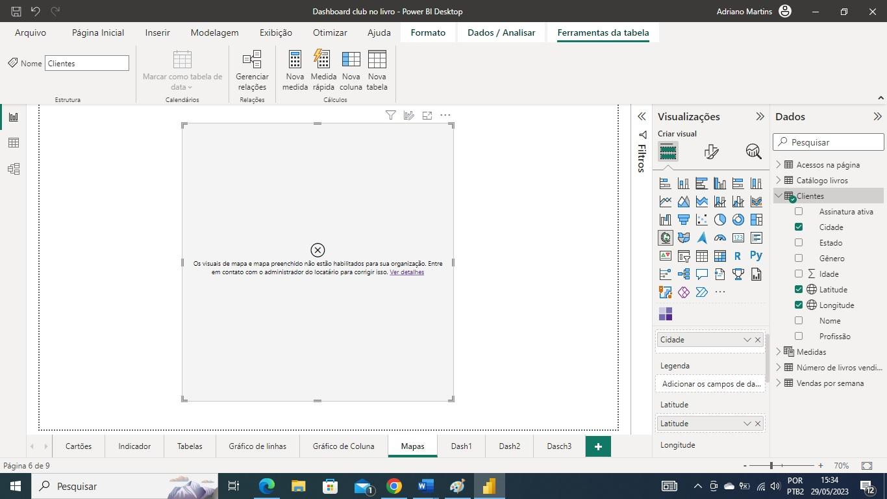887x499 pixels.
Task: Expand the Medidas table
Action: [x=779, y=352]
